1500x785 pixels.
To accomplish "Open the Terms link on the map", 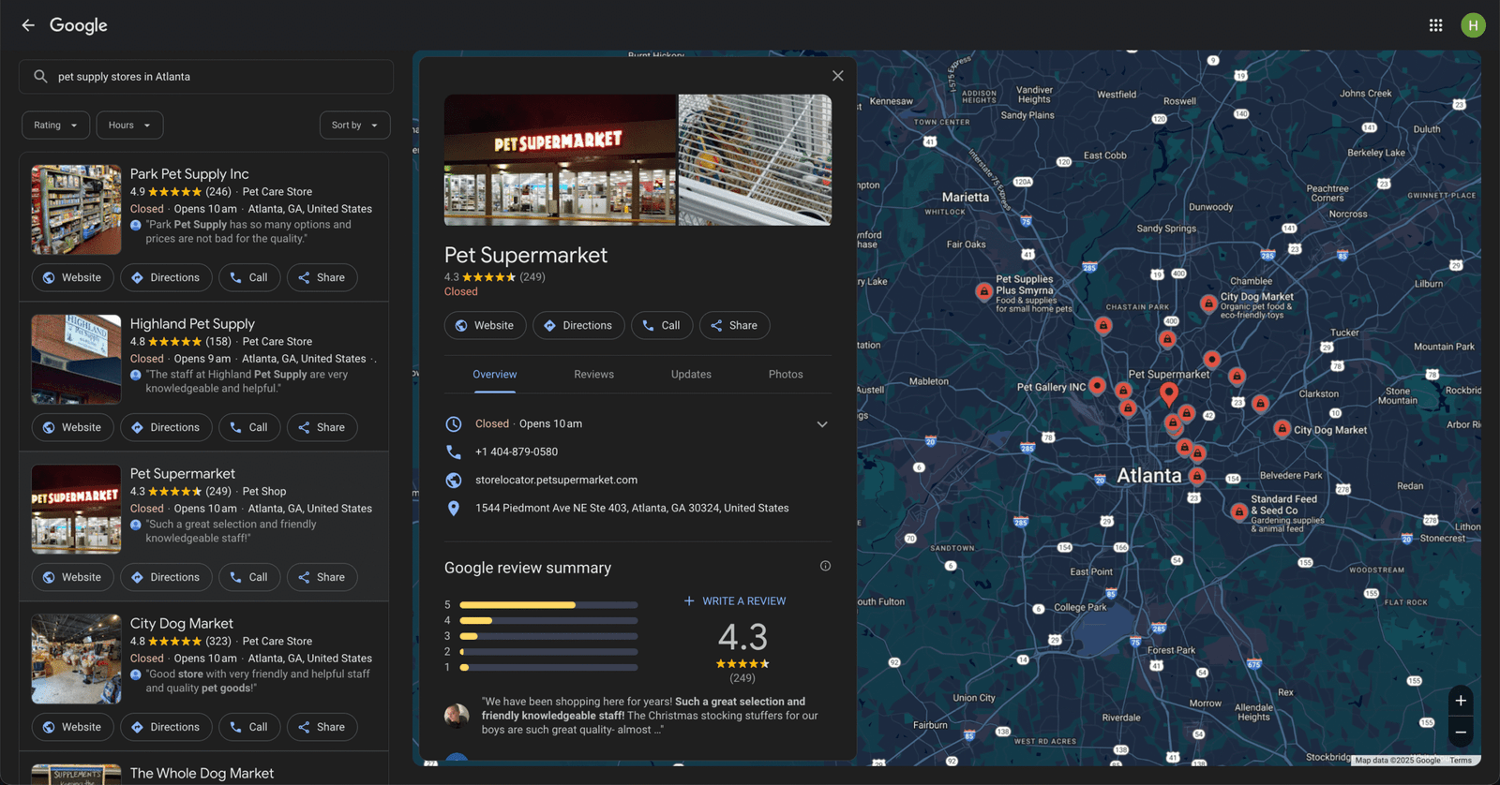I will (1461, 761).
